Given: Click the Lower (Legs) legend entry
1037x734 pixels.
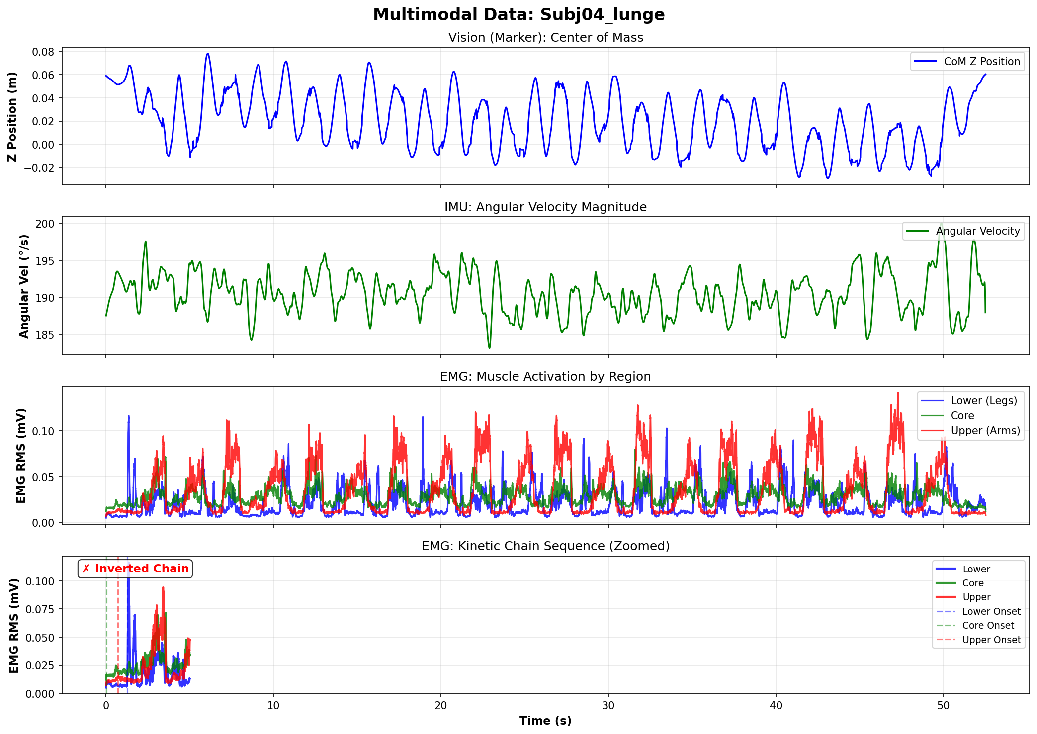Looking at the screenshot, I should [x=983, y=401].
